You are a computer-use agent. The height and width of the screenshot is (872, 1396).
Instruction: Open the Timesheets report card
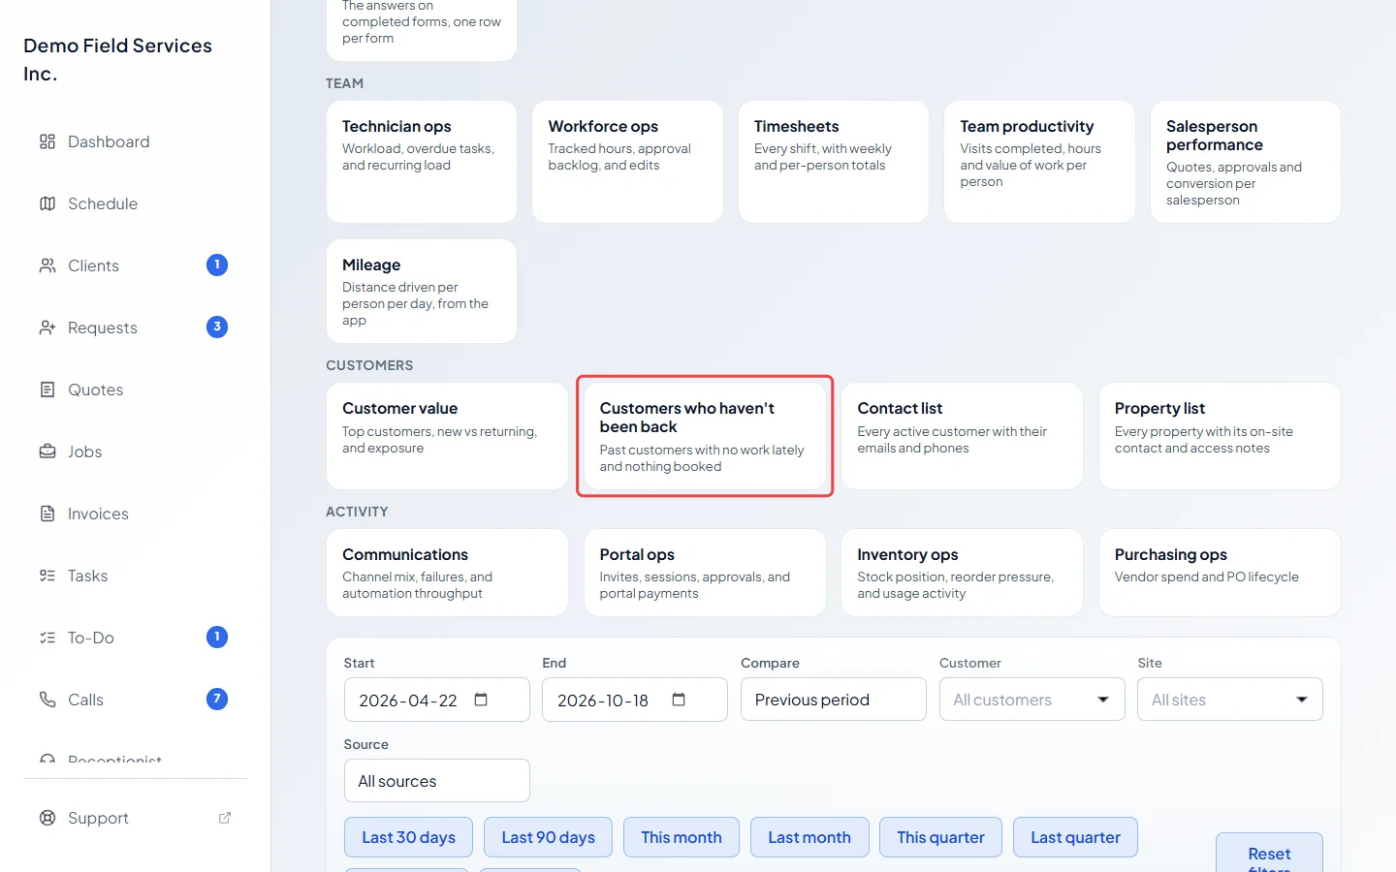click(x=834, y=162)
